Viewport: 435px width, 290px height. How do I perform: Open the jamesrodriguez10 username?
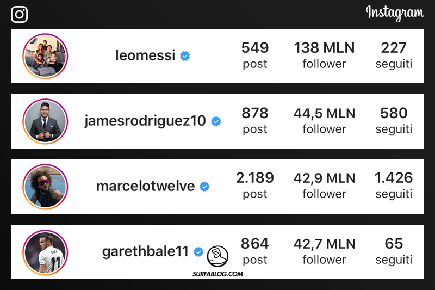click(x=145, y=121)
